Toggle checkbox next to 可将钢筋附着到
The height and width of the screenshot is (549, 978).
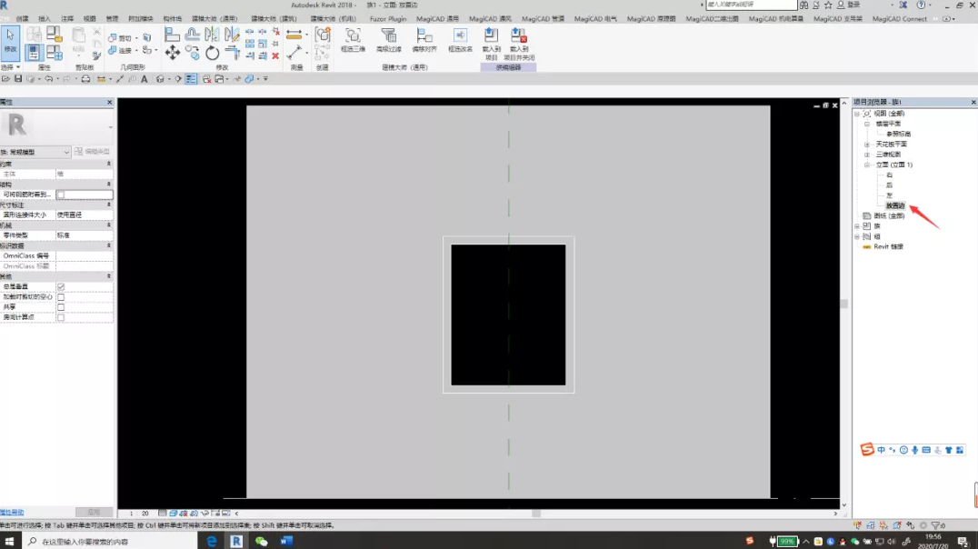click(61, 195)
